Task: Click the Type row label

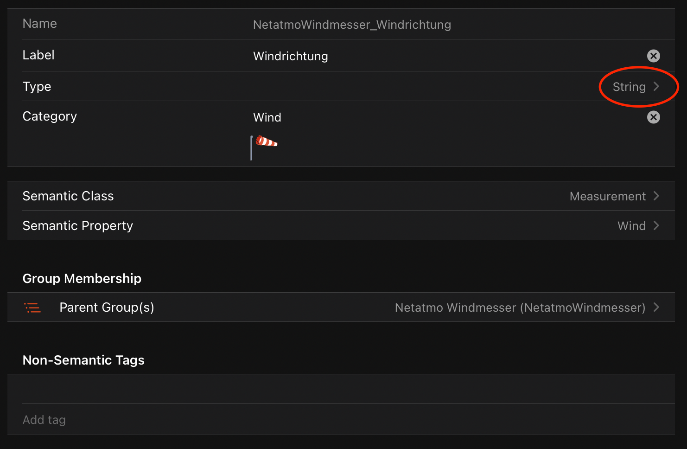Action: [37, 87]
